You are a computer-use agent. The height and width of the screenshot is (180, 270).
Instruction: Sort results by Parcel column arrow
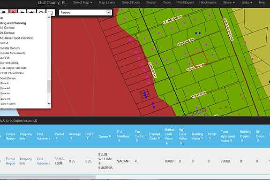(57, 139)
